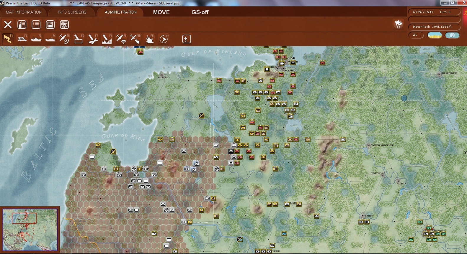Screen dimensions: 467x254
Task: Select the lone blue hexagon map marker
Action: tap(404, 98)
